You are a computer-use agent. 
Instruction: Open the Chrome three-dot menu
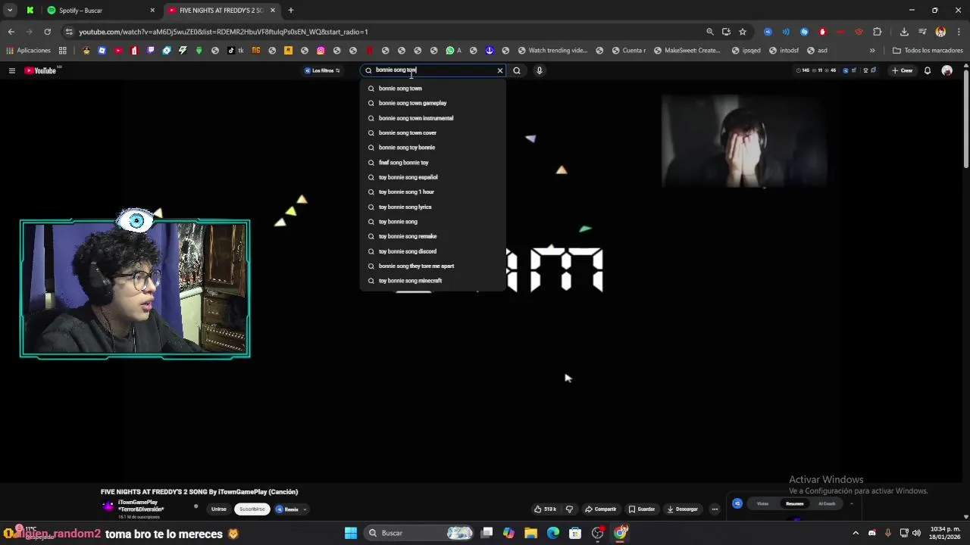(x=959, y=32)
